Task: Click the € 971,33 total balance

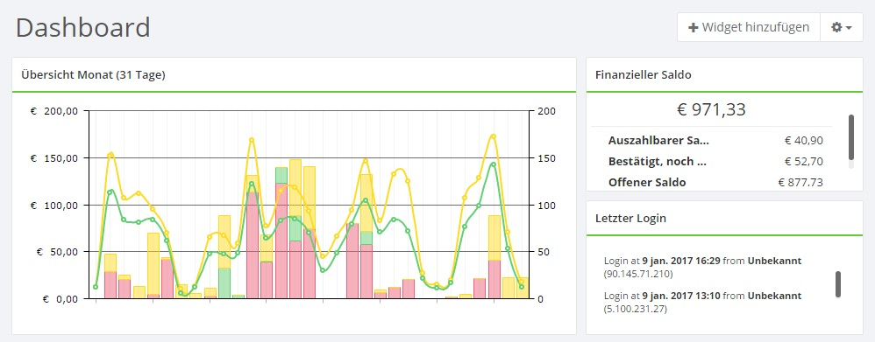Action: coord(711,109)
